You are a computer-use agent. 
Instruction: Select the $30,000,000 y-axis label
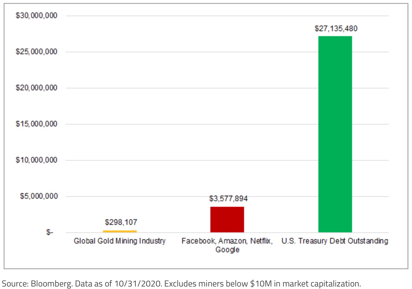point(37,16)
